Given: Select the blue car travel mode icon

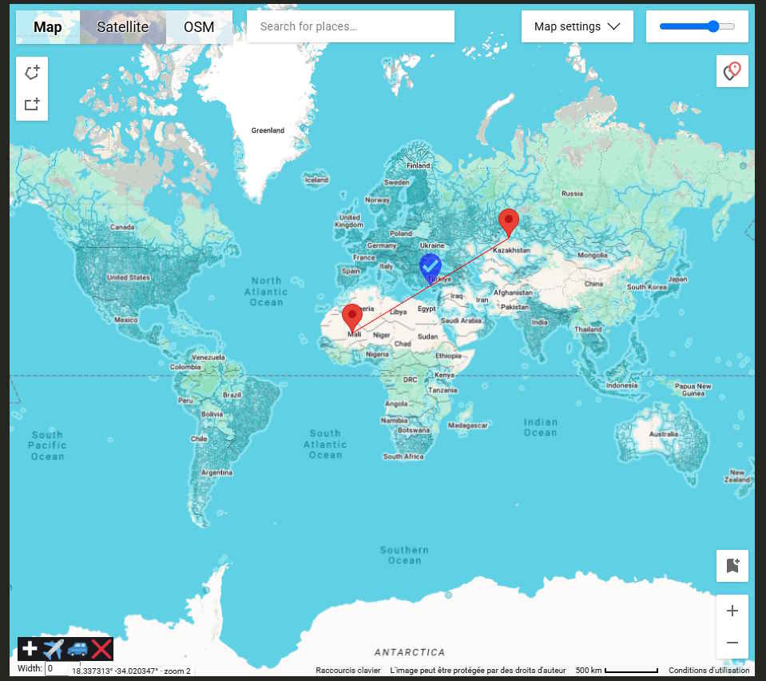Looking at the screenshot, I should coord(77,649).
